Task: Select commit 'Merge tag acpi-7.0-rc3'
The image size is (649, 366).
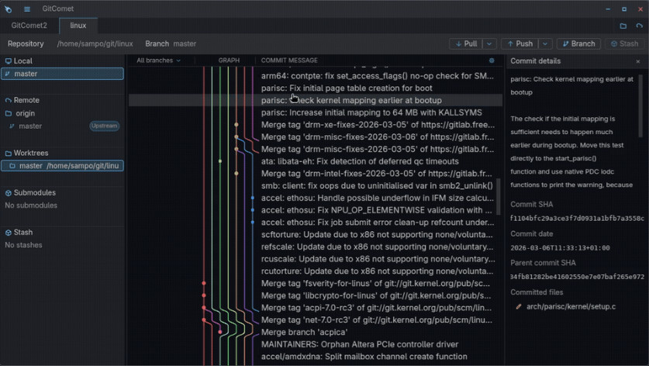Action: [316, 308]
